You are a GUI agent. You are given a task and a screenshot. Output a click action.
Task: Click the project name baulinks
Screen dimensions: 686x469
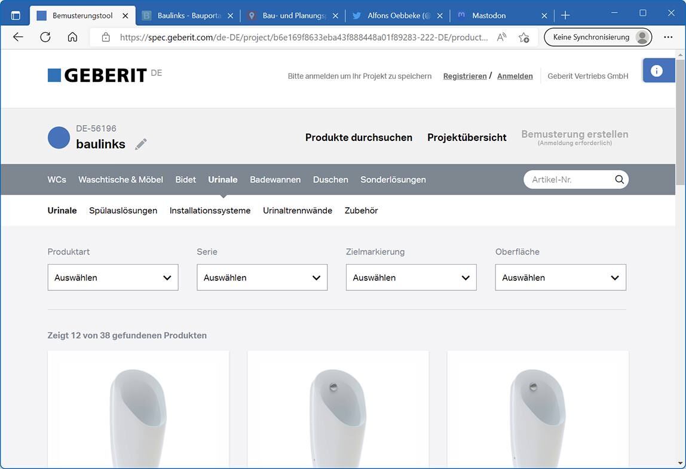pyautogui.click(x=100, y=144)
